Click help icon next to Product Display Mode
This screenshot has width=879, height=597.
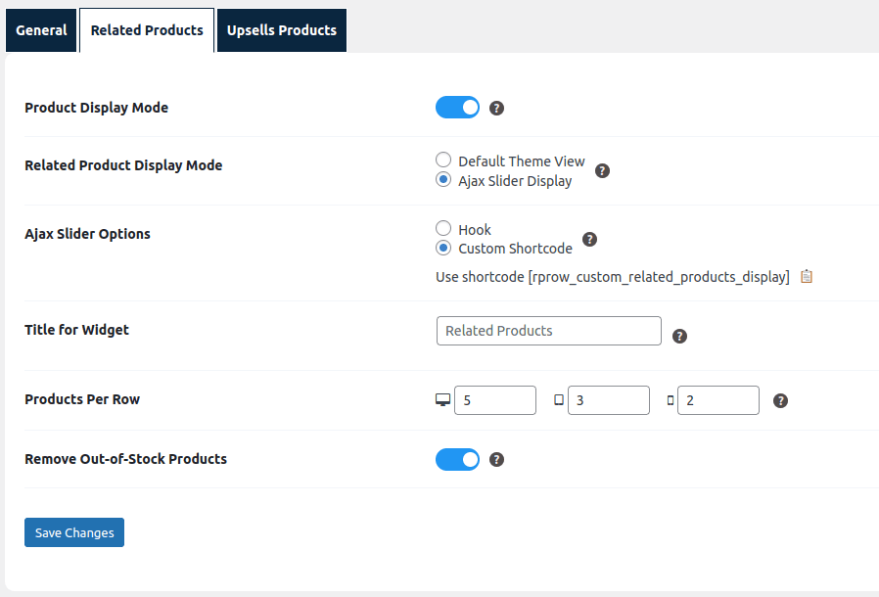pyautogui.click(x=496, y=108)
